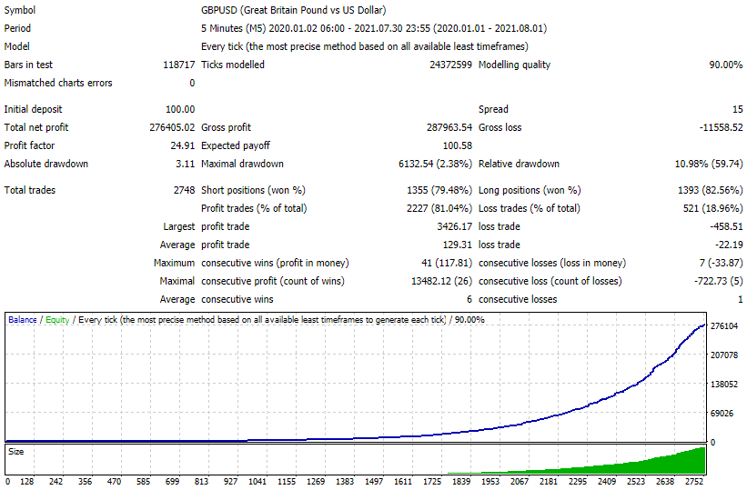Click the chart y-axis label 276104

point(724,326)
